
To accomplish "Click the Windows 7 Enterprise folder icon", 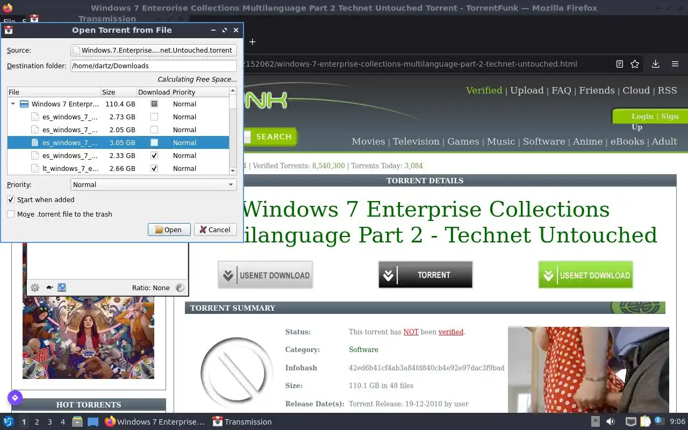I will 24,104.
